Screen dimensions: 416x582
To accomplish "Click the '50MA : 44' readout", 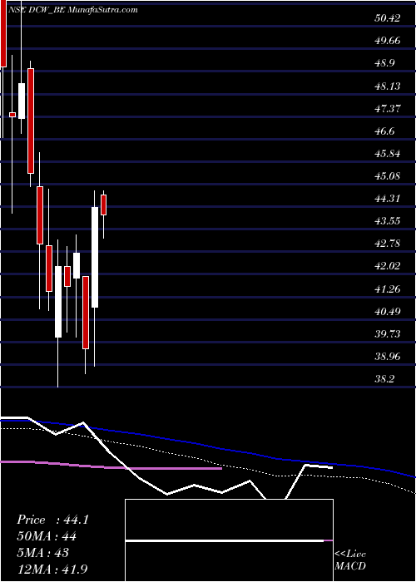I will tap(47, 536).
